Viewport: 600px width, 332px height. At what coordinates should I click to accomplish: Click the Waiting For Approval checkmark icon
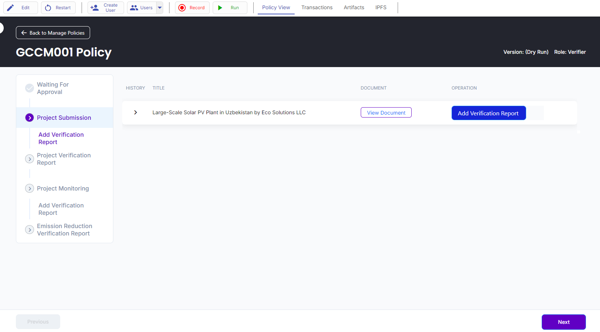point(30,88)
